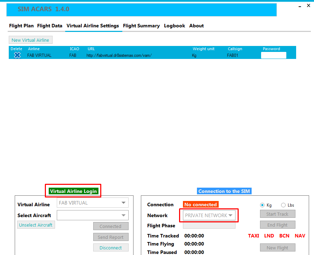Image resolution: width=314 pixels, height=255 pixels.
Task: Open the Virtual Airline dropdown
Action: click(x=93, y=203)
